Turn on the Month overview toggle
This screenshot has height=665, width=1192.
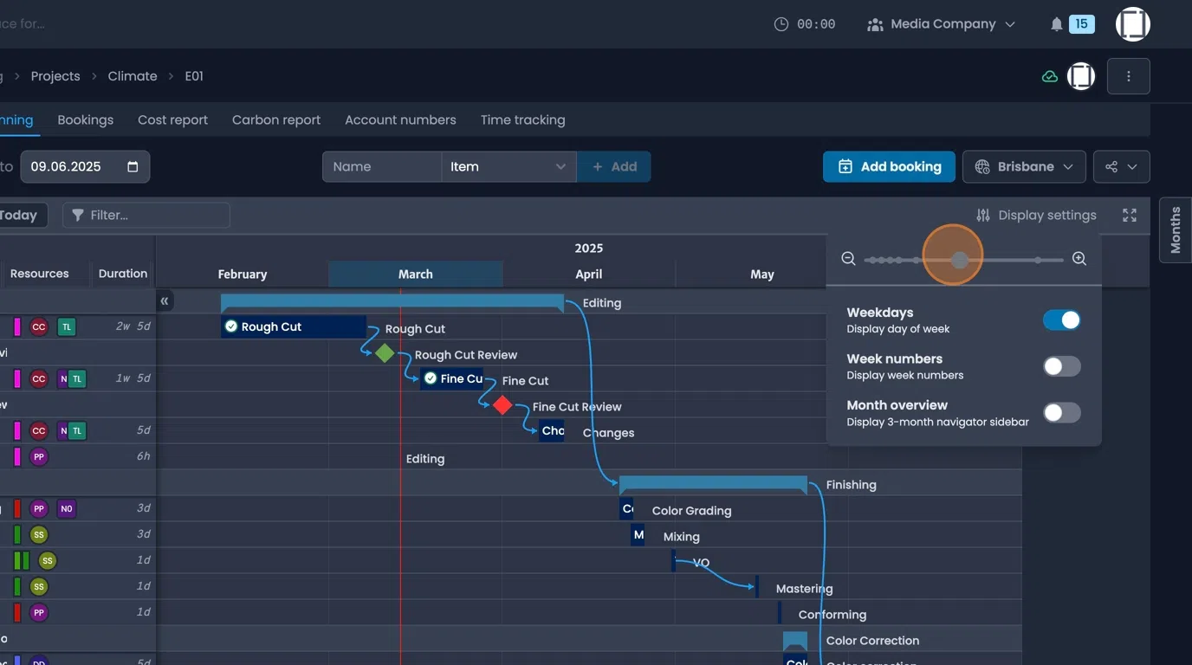point(1062,412)
